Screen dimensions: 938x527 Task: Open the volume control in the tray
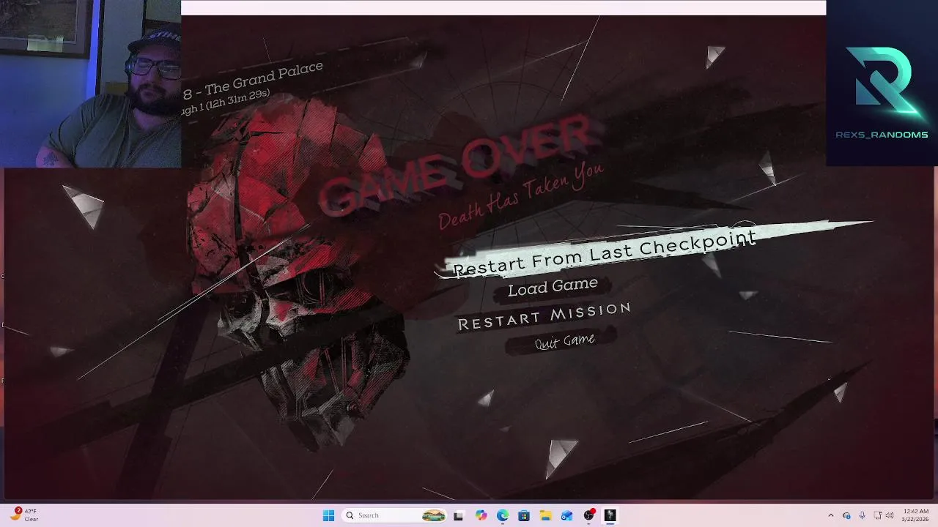coord(889,515)
